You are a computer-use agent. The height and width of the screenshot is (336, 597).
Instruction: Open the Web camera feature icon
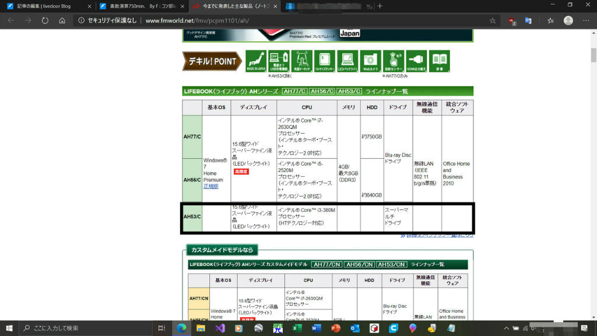[370, 61]
